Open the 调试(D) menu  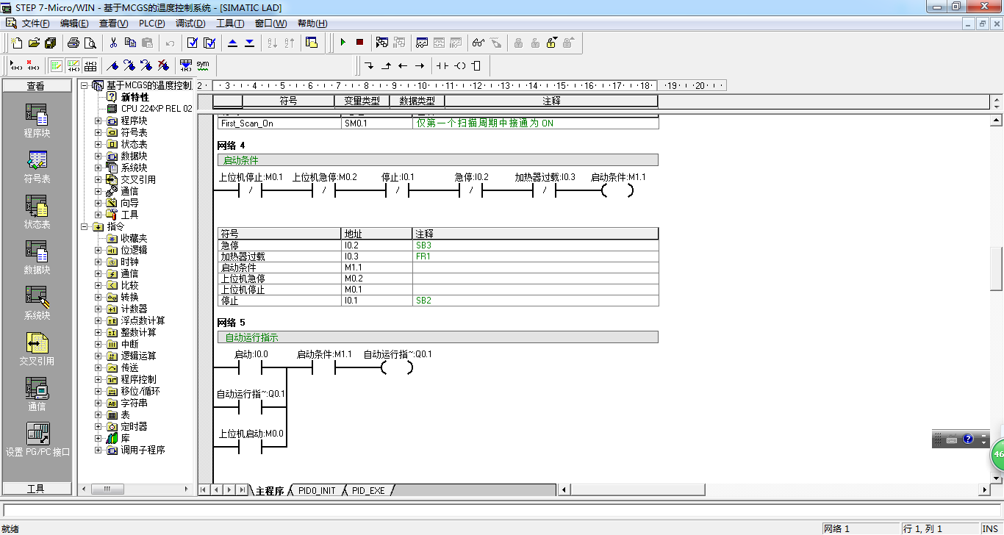(x=190, y=24)
